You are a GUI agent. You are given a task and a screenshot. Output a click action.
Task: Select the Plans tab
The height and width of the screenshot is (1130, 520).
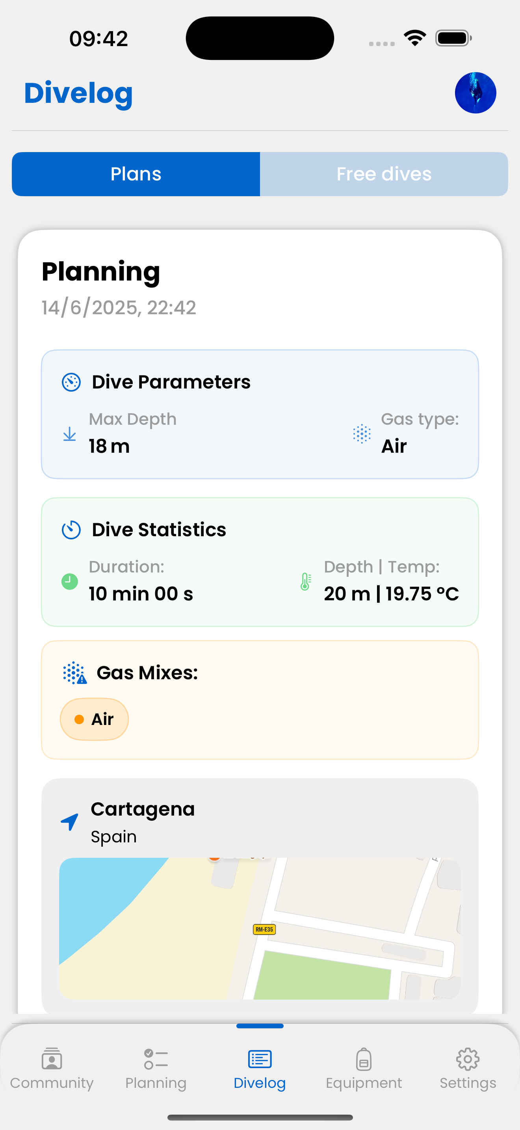tap(136, 174)
